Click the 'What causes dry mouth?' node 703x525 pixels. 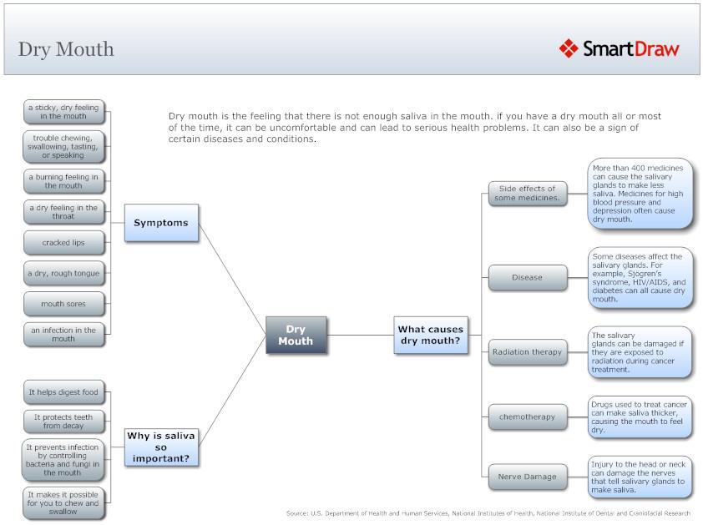(430, 336)
